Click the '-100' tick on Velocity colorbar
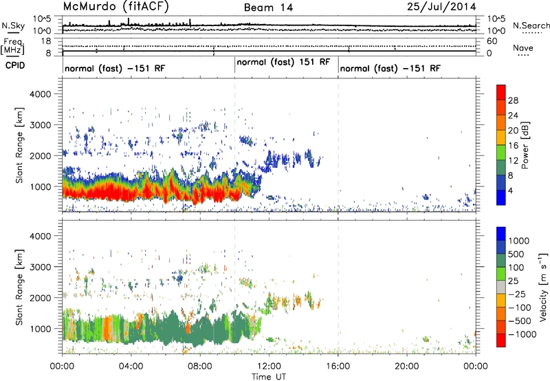550x381 pixels. 520,307
